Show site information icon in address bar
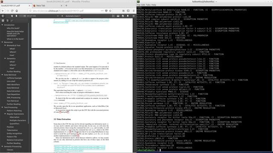Image resolution: width=273 pixels, height=153 pixels. [30, 11]
